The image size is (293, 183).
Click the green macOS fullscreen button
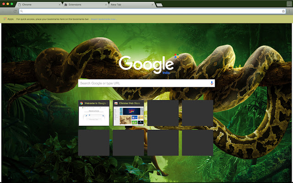pos(12,4)
